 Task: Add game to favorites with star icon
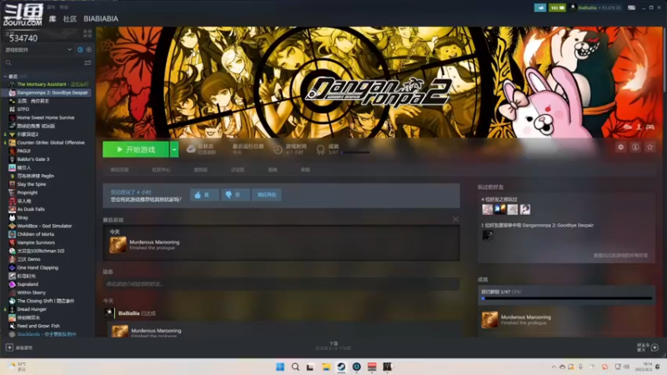pos(650,147)
